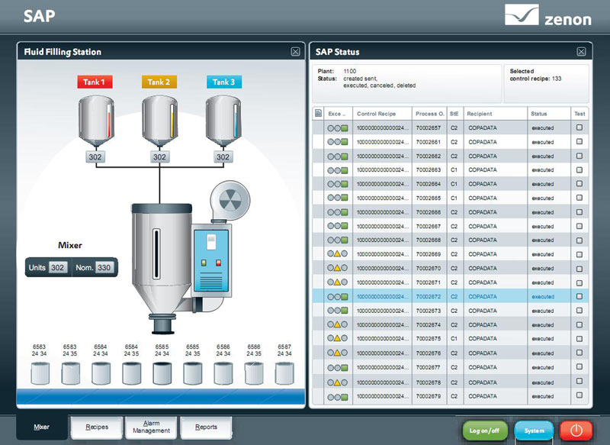
Task: Click the Tank 2 silo icon
Action: pos(159,123)
